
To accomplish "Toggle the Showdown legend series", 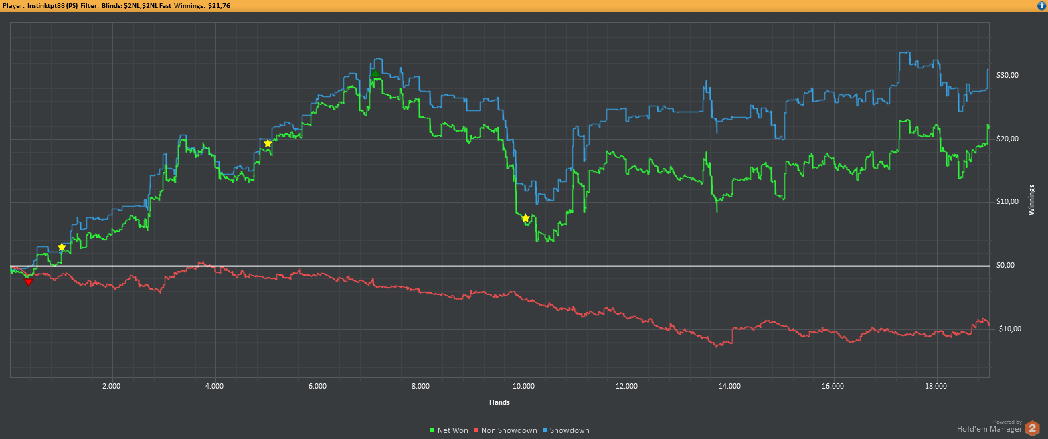I will [x=565, y=430].
